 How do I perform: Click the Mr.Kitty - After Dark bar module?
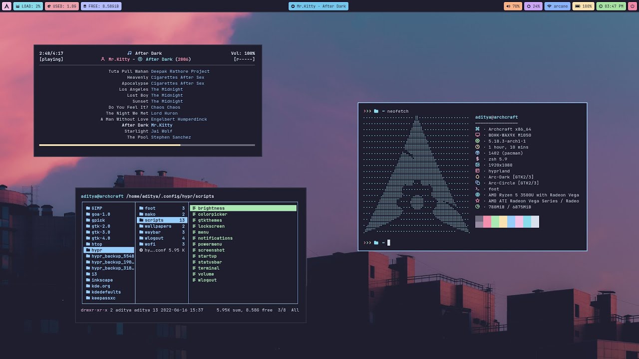pyautogui.click(x=319, y=6)
